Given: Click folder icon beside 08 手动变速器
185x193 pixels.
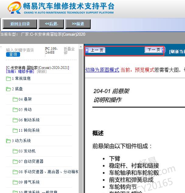Looking at the screenshot, I should click(15, 172).
